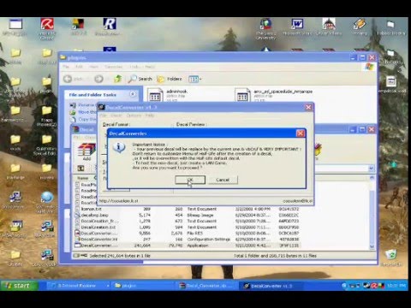The width and height of the screenshot is (411, 308).
Task: Toggle the Folders pane in Explorer
Action: 170,79
